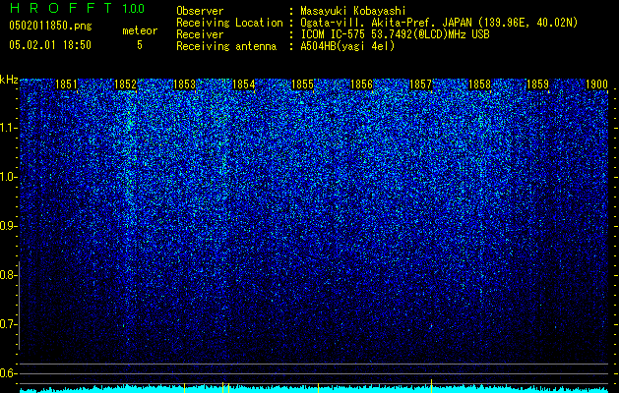Image resolution: width=619 pixels, height=393 pixels.
Task: Click the 1854 time label
Action: [244, 84]
